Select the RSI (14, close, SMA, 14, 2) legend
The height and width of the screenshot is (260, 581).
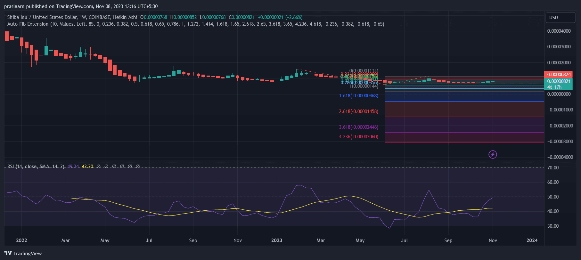[36, 167]
